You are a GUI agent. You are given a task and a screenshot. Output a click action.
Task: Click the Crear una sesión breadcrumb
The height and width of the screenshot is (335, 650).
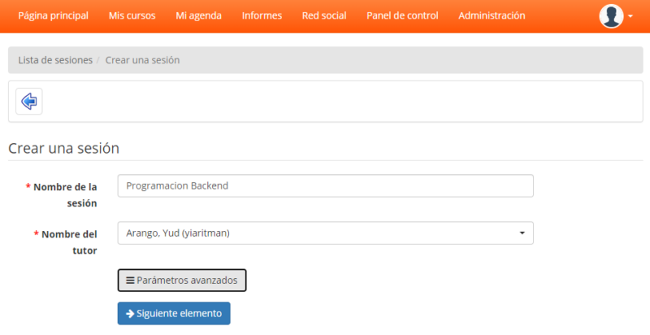pos(142,60)
